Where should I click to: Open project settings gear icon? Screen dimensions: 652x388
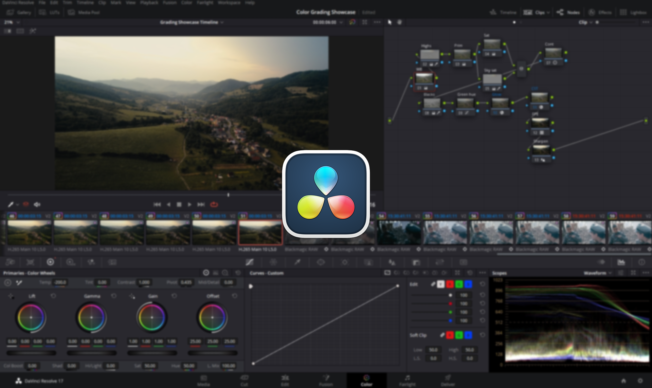[640, 381]
